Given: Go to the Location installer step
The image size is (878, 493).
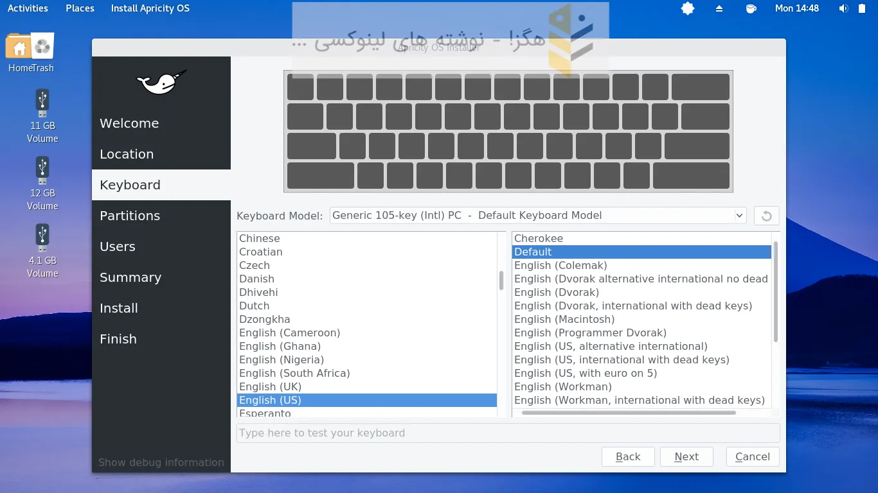Looking at the screenshot, I should pos(161,154).
